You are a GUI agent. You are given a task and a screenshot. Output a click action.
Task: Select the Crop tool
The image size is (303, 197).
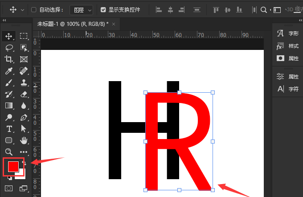(x=9, y=59)
